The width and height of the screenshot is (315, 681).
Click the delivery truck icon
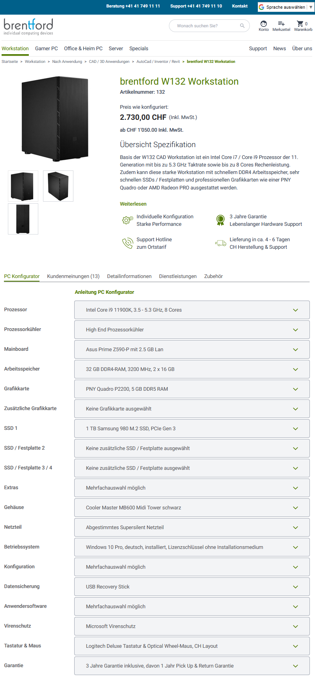pyautogui.click(x=220, y=243)
